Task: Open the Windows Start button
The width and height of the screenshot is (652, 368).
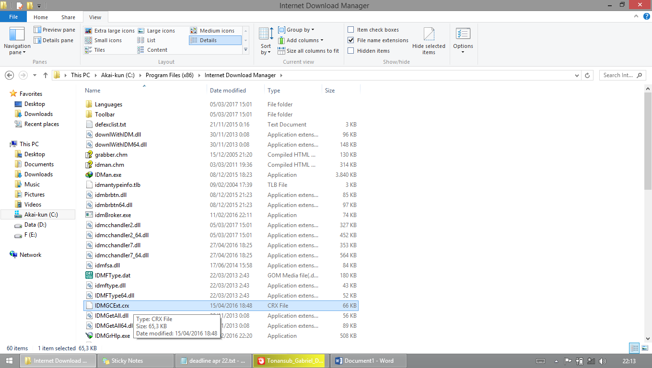Action: (x=9, y=361)
